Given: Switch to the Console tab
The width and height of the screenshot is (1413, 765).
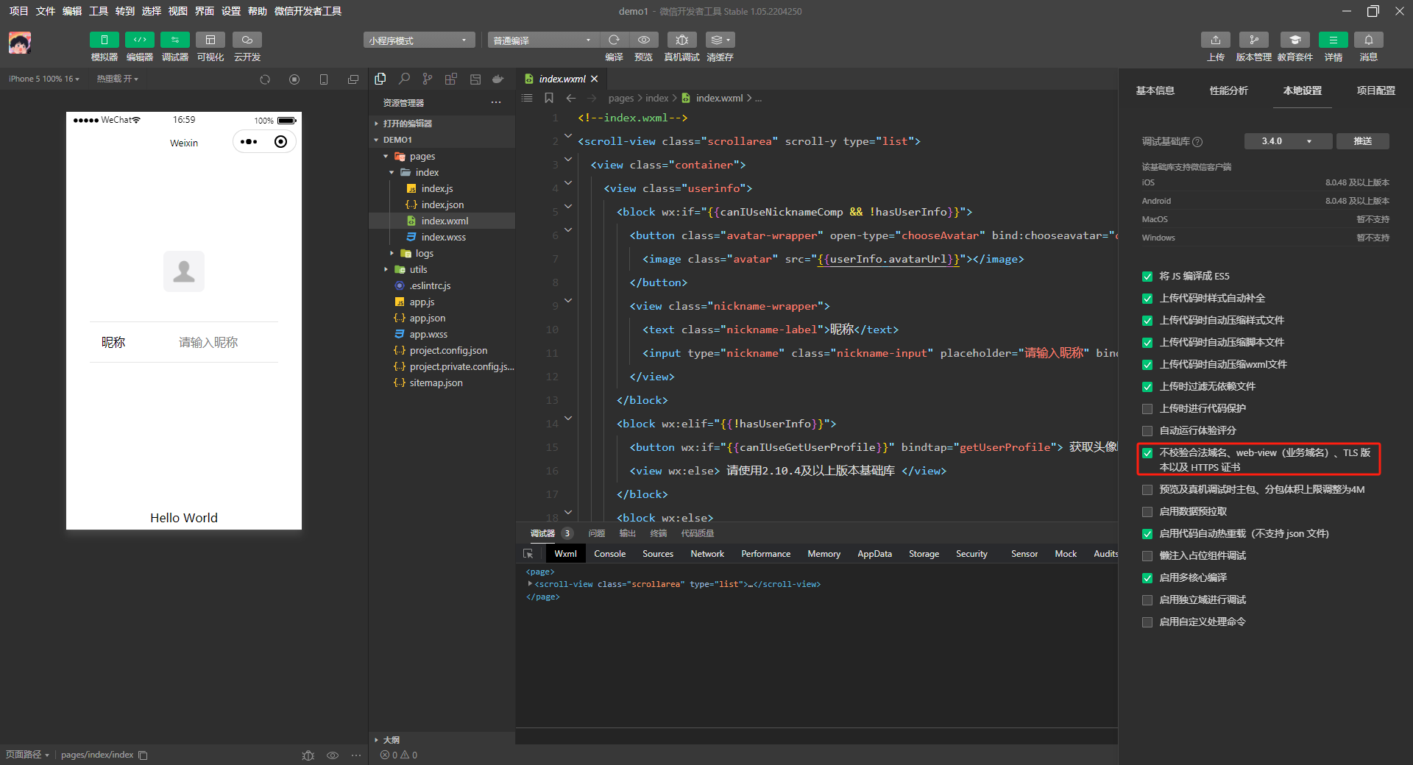Looking at the screenshot, I should coord(609,554).
